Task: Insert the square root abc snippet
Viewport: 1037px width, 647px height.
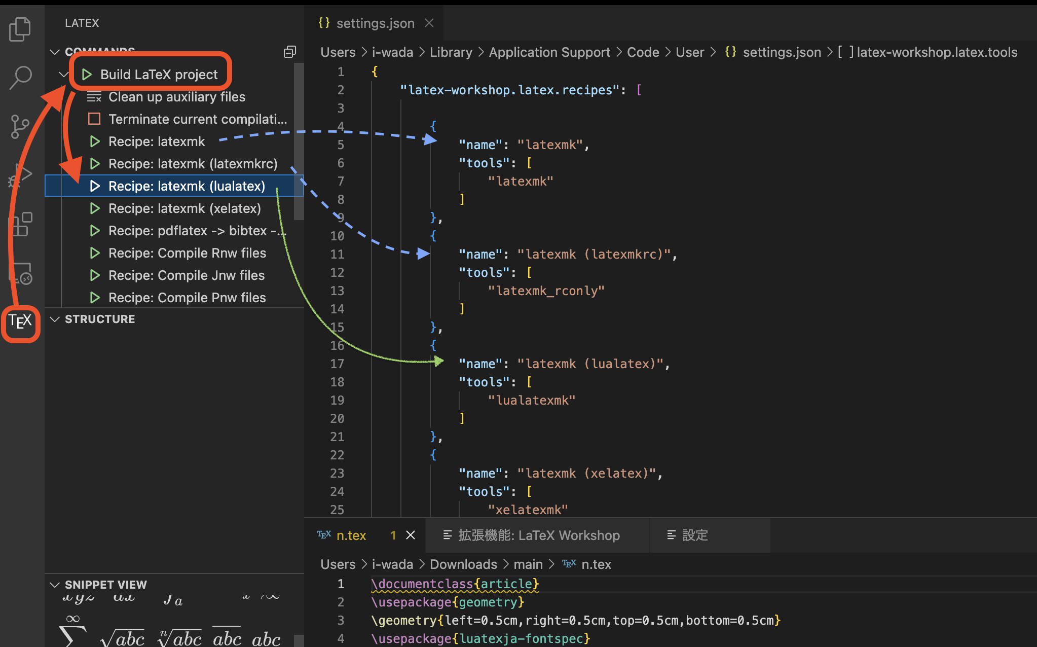Action: (x=123, y=638)
